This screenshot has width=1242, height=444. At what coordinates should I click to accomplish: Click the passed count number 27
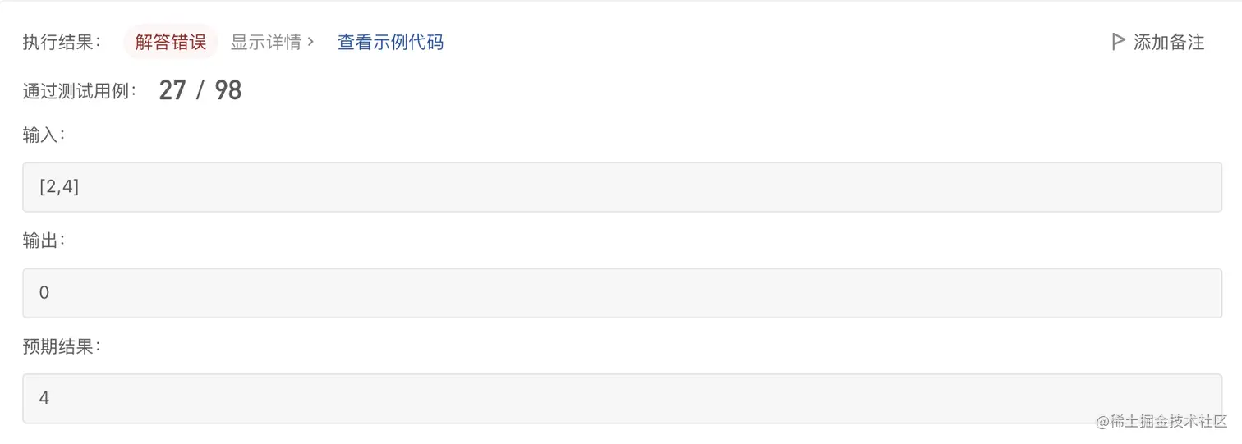[x=172, y=90]
